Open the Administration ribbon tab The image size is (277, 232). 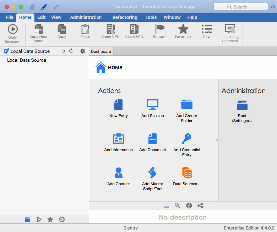pyautogui.click(x=86, y=17)
